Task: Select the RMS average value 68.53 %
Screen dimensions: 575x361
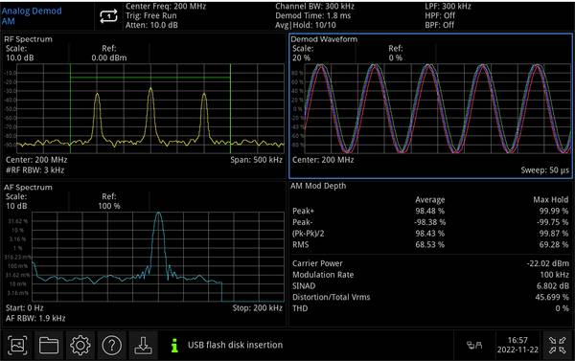Action: click(x=429, y=245)
